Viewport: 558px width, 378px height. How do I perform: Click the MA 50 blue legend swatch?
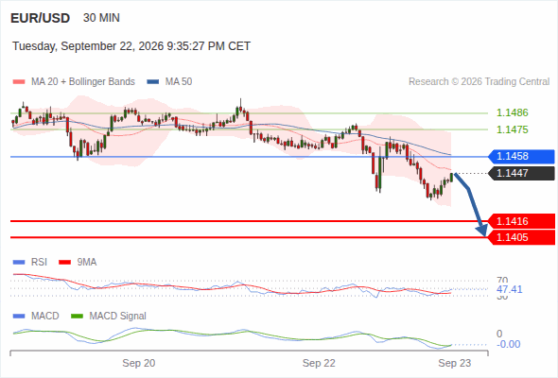[153, 82]
